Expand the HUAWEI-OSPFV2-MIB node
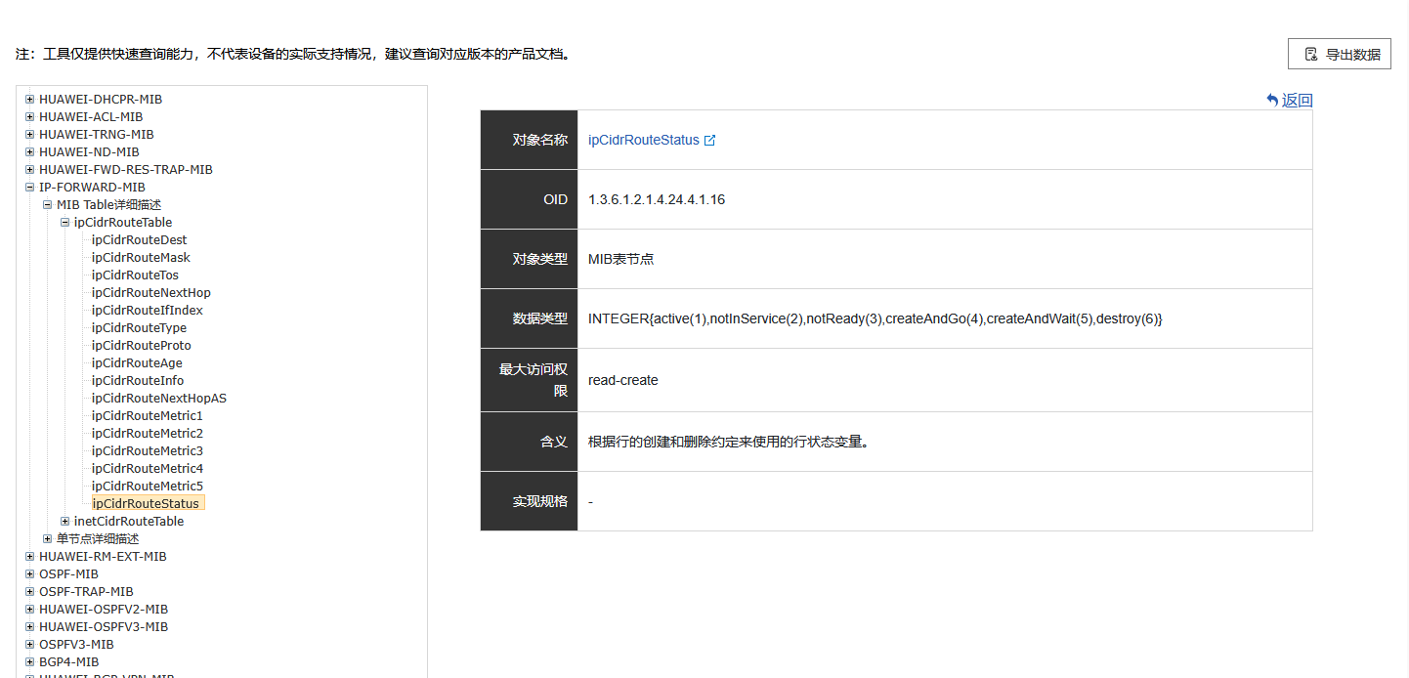 pos(29,610)
